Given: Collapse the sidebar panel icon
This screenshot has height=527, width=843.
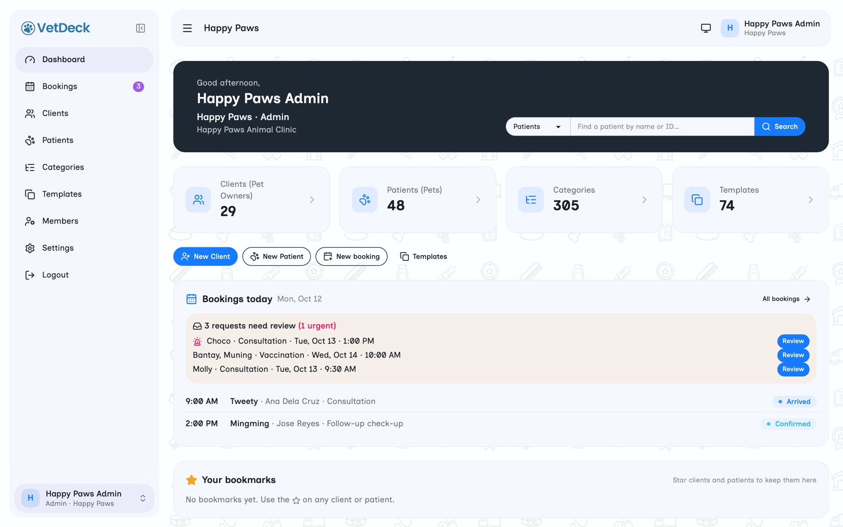Looking at the screenshot, I should (140, 28).
